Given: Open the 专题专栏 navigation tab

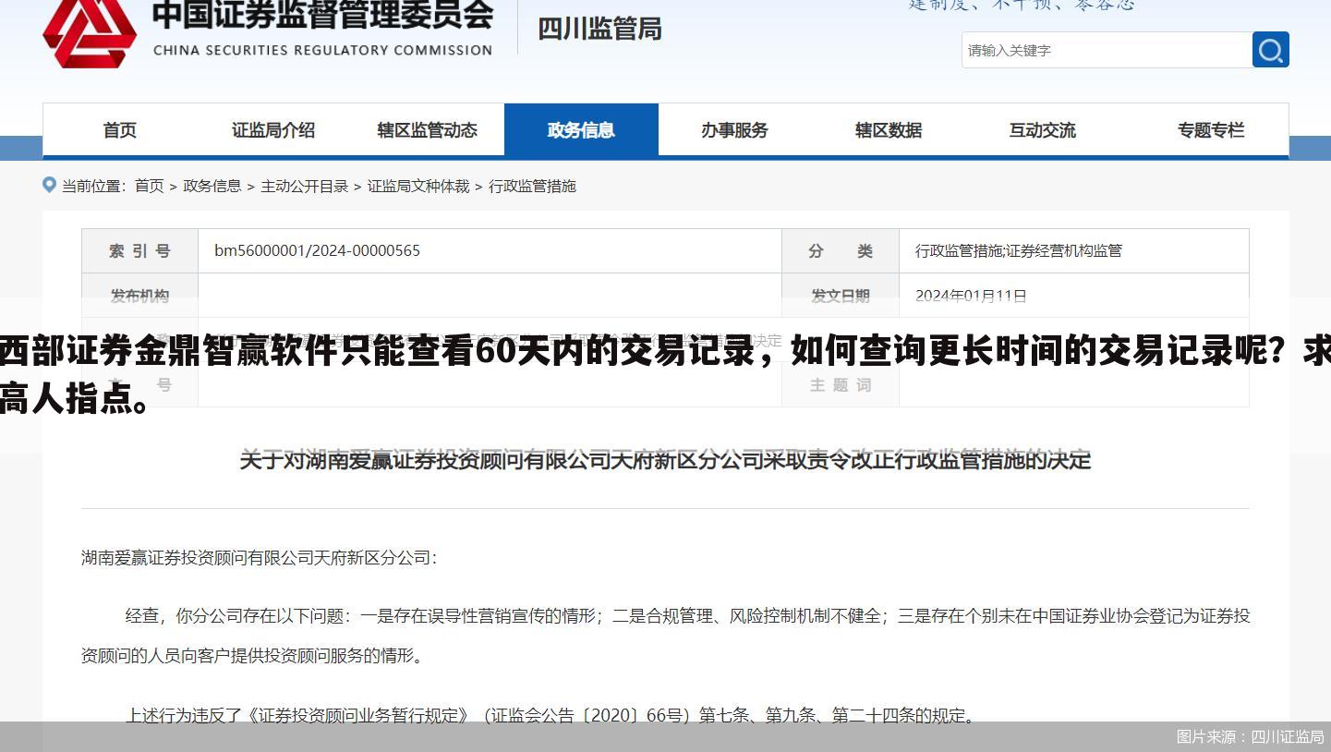Looking at the screenshot, I should (1211, 130).
